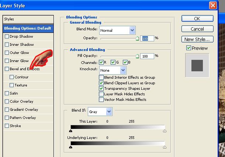
Task: Click the style preview thumbnail square
Action: click(x=197, y=65)
